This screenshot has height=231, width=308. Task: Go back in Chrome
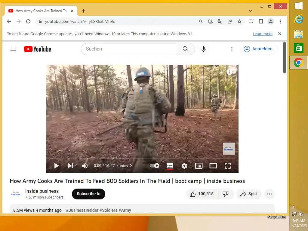pos(9,21)
